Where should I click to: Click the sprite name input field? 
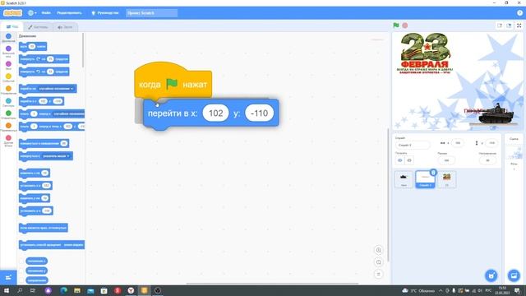(x=413, y=145)
